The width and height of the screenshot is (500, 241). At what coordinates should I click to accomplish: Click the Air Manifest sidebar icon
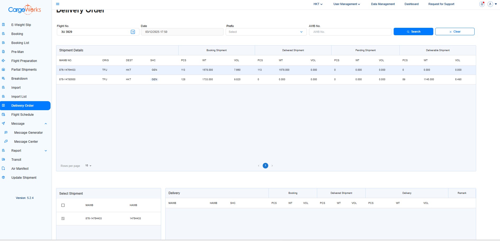tap(3, 168)
